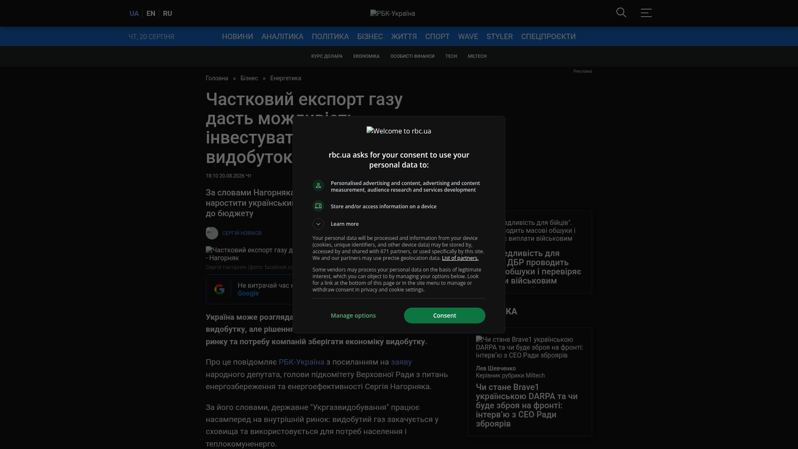The image size is (798, 449).
Task: Open the WAVE section
Action: (468, 37)
